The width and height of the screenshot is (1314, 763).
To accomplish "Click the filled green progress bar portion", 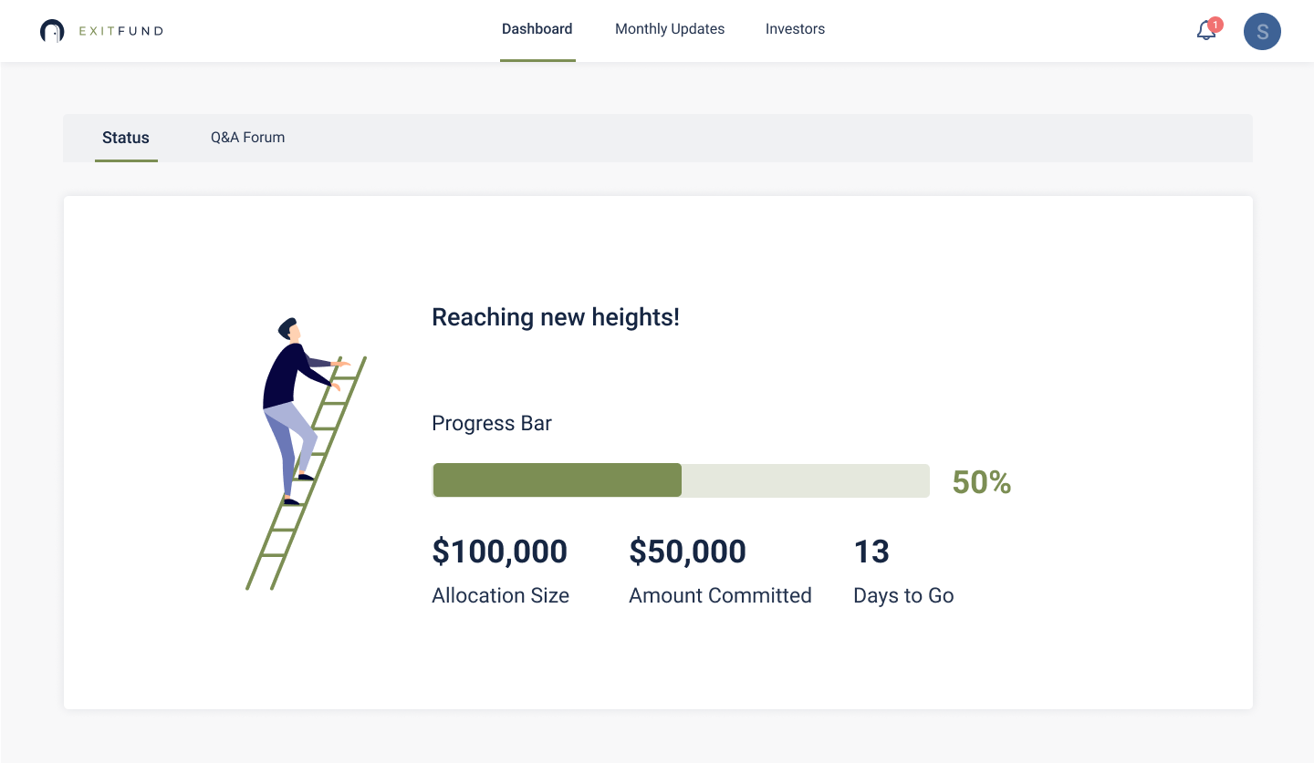I will click(x=558, y=480).
